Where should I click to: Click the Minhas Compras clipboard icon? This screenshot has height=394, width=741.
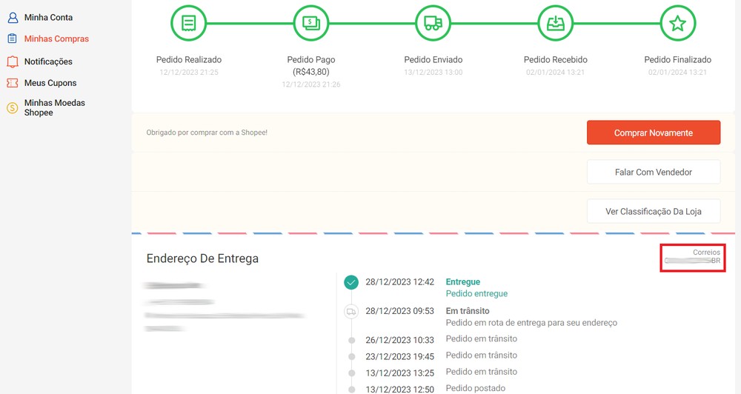pos(13,39)
